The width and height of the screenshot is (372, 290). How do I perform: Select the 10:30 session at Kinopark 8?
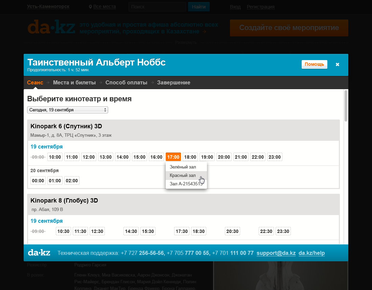click(x=63, y=231)
